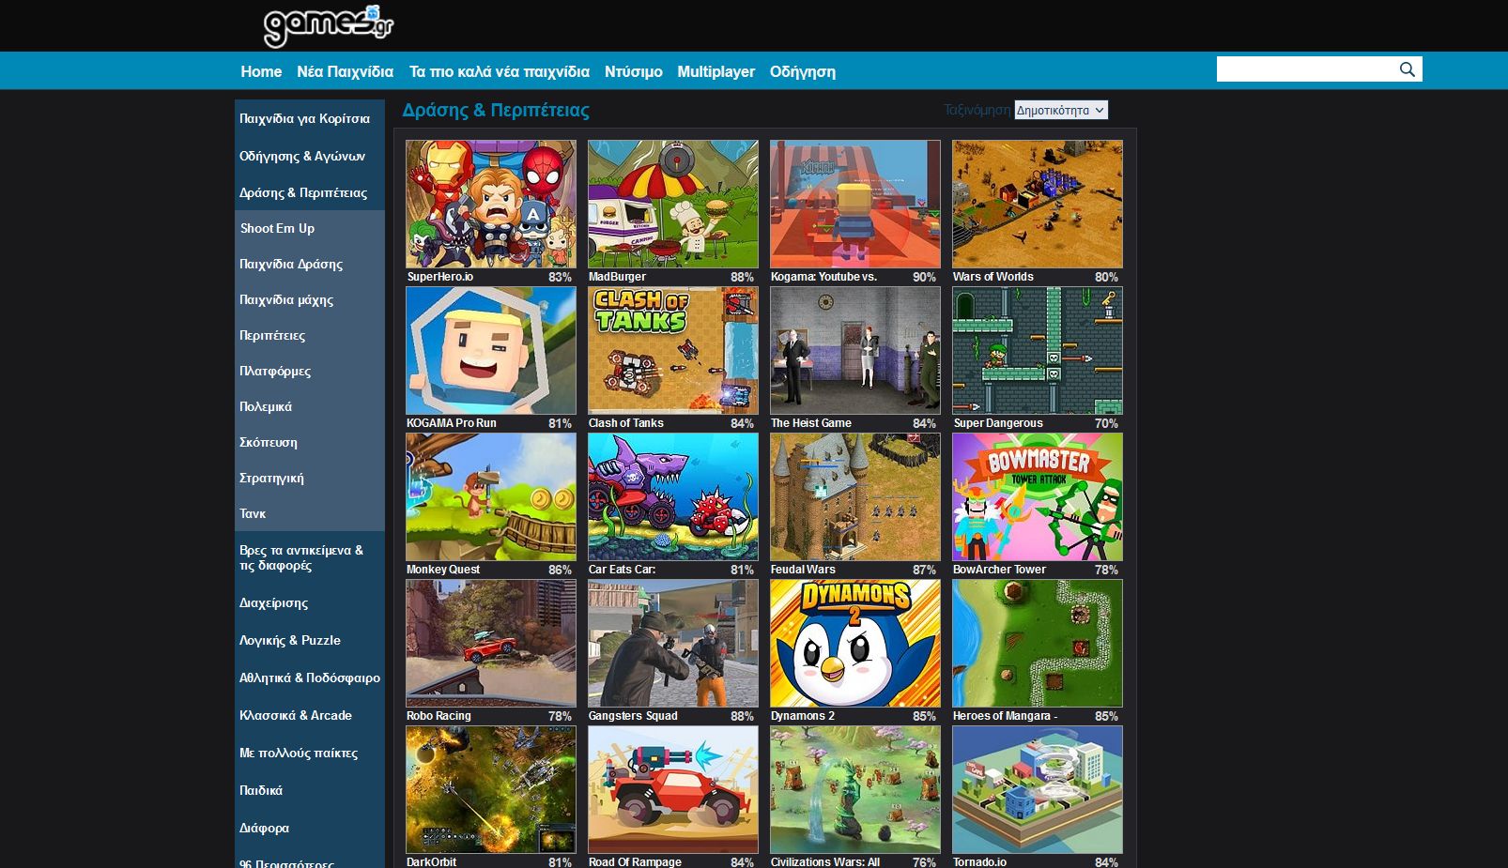Open Νέα Παιχνίδια in the top menu
The width and height of the screenshot is (1508, 868).
(x=346, y=71)
